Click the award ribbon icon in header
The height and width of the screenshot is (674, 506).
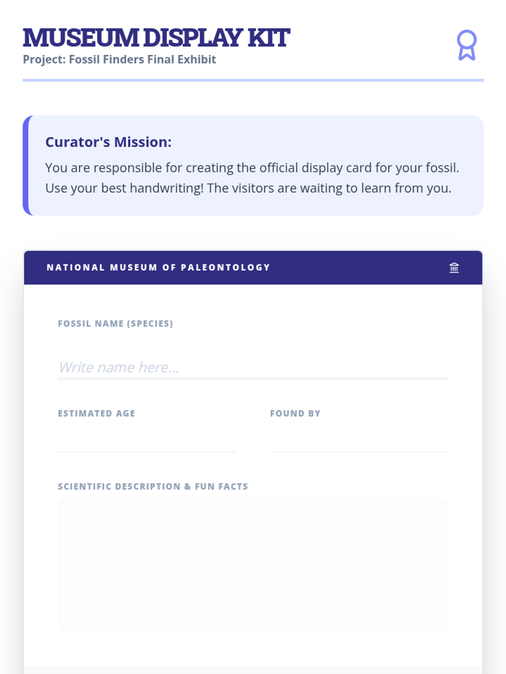click(467, 45)
